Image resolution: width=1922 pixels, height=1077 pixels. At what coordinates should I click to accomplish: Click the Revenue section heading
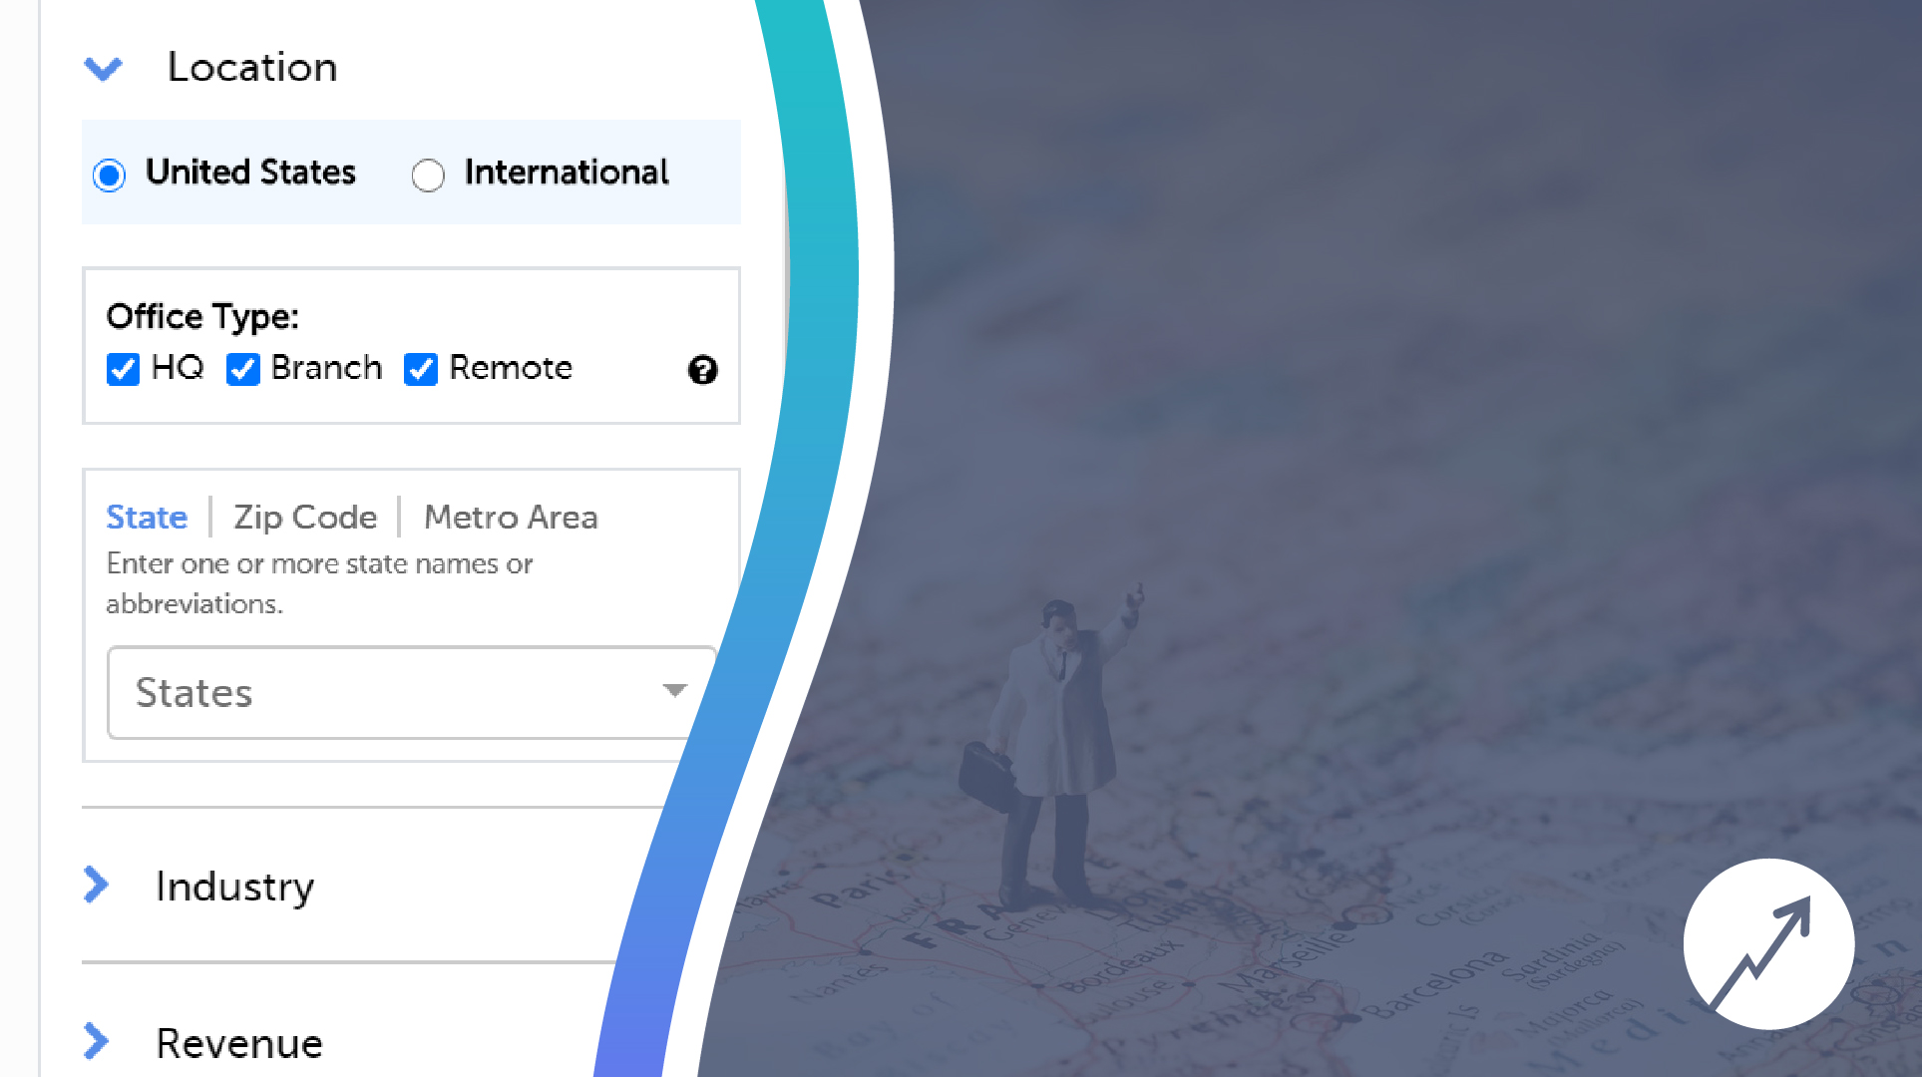click(239, 1043)
